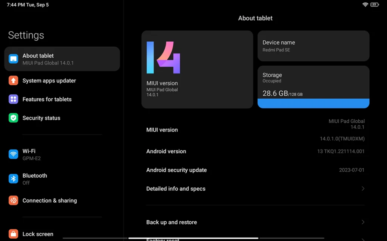Open the Device name card
387x241 pixels.
click(x=313, y=46)
